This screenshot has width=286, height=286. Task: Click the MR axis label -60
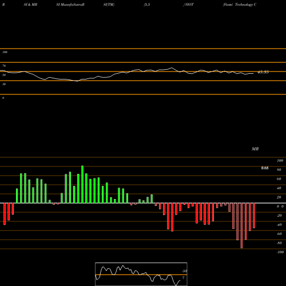coord(279,234)
